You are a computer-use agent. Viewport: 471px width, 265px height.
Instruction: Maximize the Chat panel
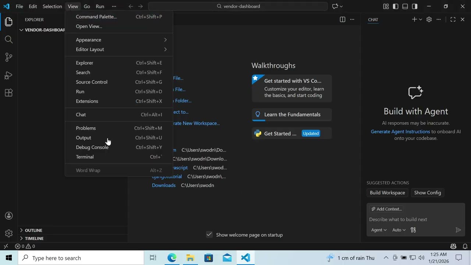click(453, 20)
